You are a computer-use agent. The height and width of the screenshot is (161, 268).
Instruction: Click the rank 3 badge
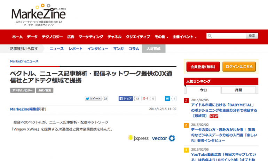coord(186,150)
